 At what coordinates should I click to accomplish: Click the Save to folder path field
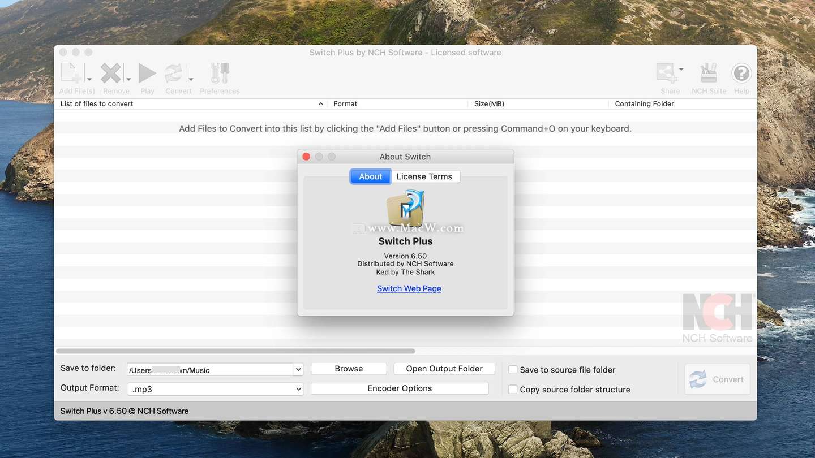209,370
